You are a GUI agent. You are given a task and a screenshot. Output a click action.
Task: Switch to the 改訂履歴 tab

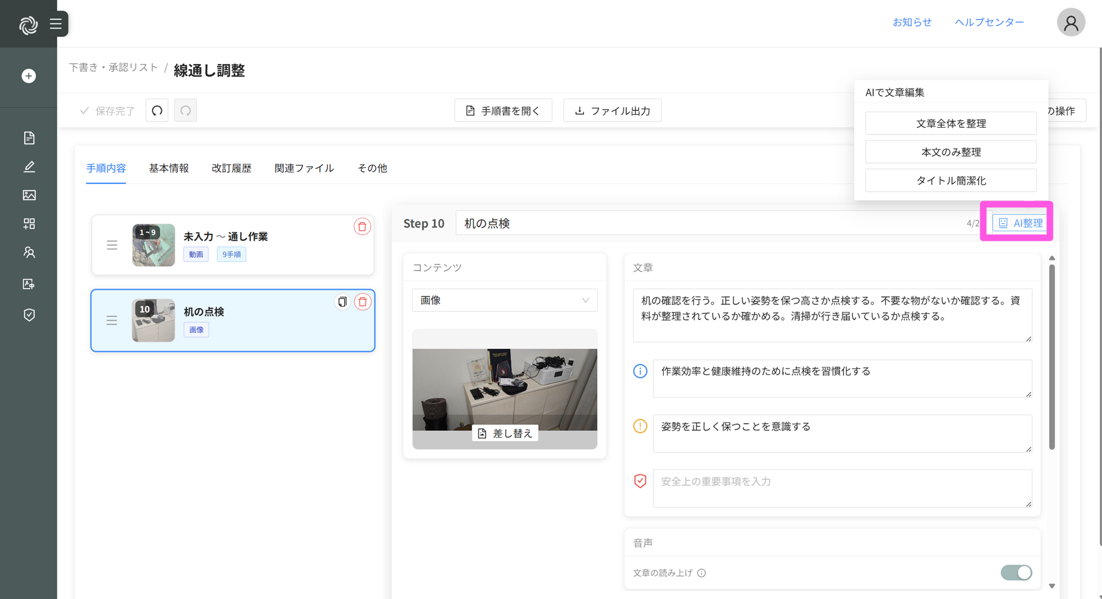[x=231, y=168]
